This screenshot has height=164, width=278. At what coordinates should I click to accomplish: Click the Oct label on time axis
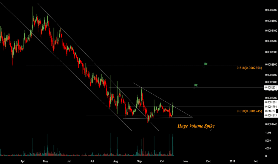coord(162,161)
